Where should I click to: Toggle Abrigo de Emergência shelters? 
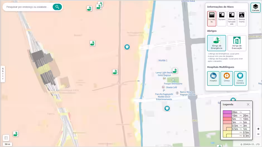217,43
